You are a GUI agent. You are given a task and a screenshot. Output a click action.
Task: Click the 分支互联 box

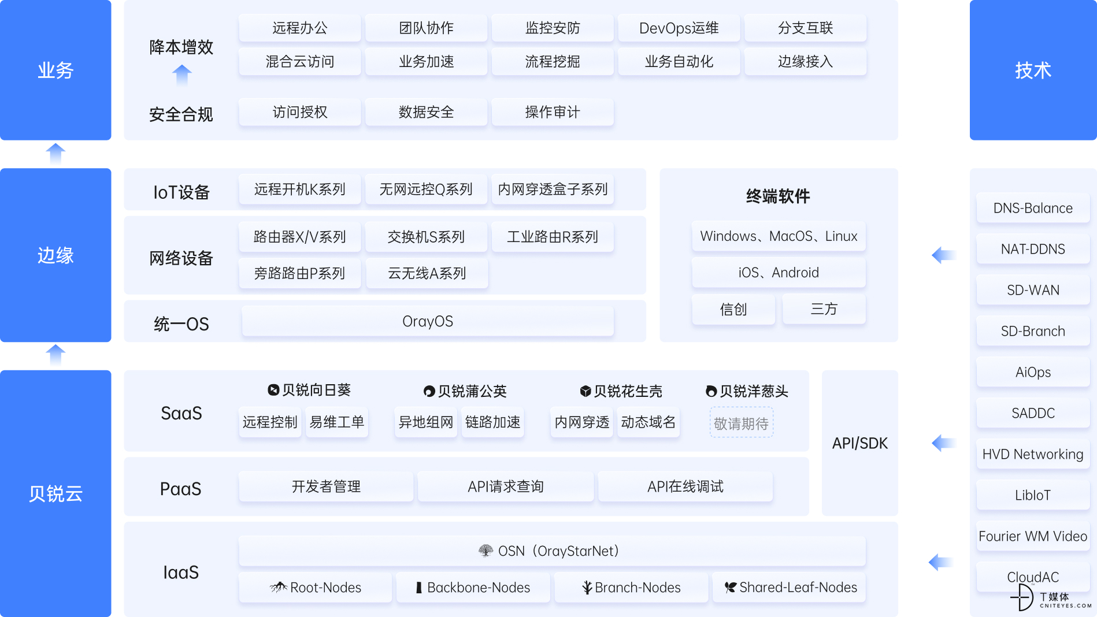click(806, 28)
